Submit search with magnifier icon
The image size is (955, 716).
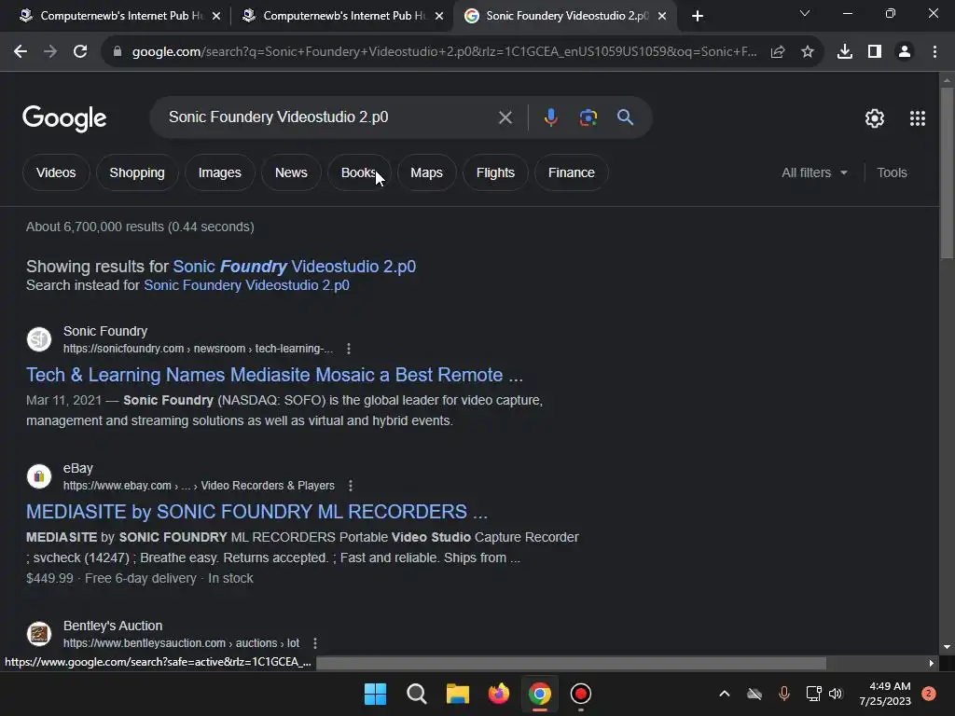625,117
